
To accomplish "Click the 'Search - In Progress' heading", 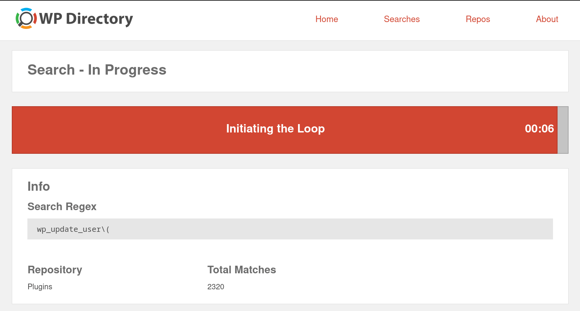I will click(x=97, y=70).
